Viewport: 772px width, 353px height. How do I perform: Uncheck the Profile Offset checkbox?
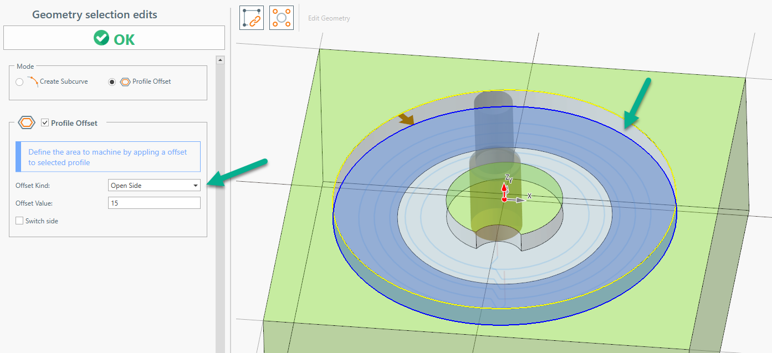pos(45,123)
